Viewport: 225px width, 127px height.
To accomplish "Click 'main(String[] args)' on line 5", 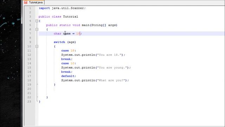I will 99,25.
